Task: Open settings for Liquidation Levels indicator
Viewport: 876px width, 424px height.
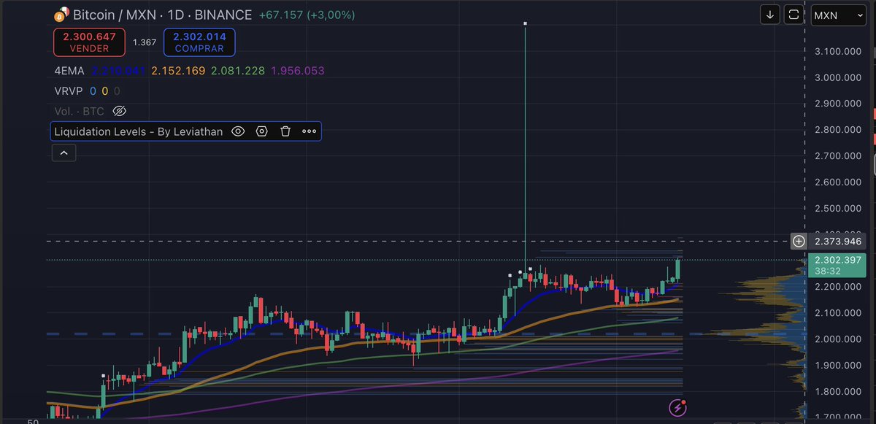Action: click(x=262, y=131)
